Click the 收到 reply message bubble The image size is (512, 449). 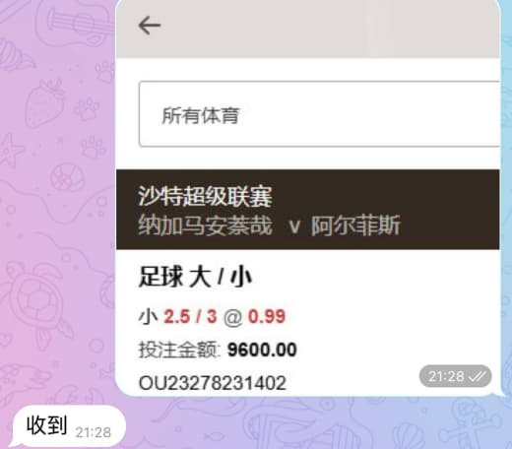coord(69,426)
